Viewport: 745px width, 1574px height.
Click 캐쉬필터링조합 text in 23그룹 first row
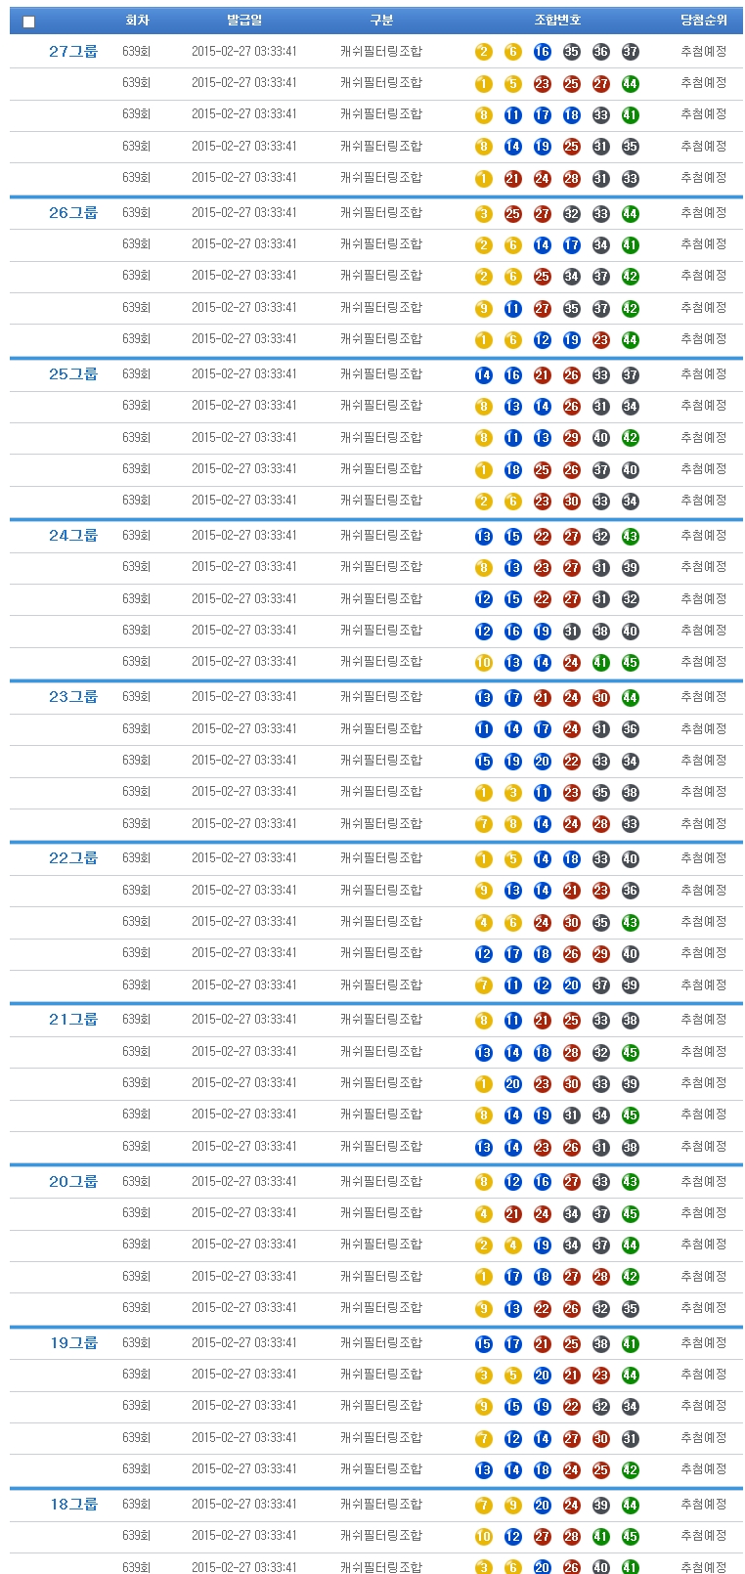click(x=381, y=697)
